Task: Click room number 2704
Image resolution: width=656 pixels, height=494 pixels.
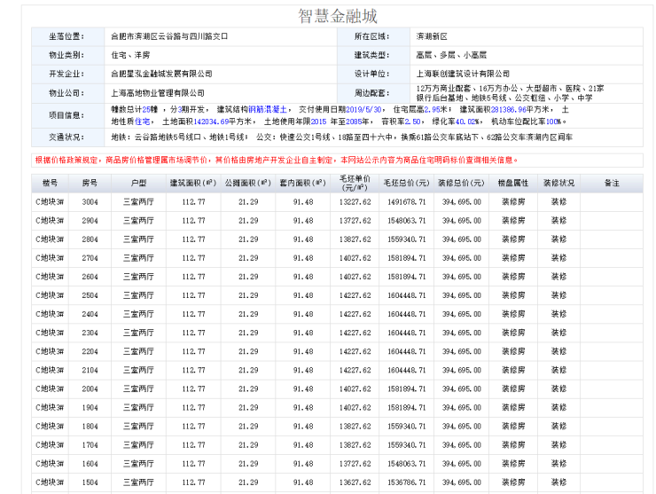Action: [x=90, y=258]
